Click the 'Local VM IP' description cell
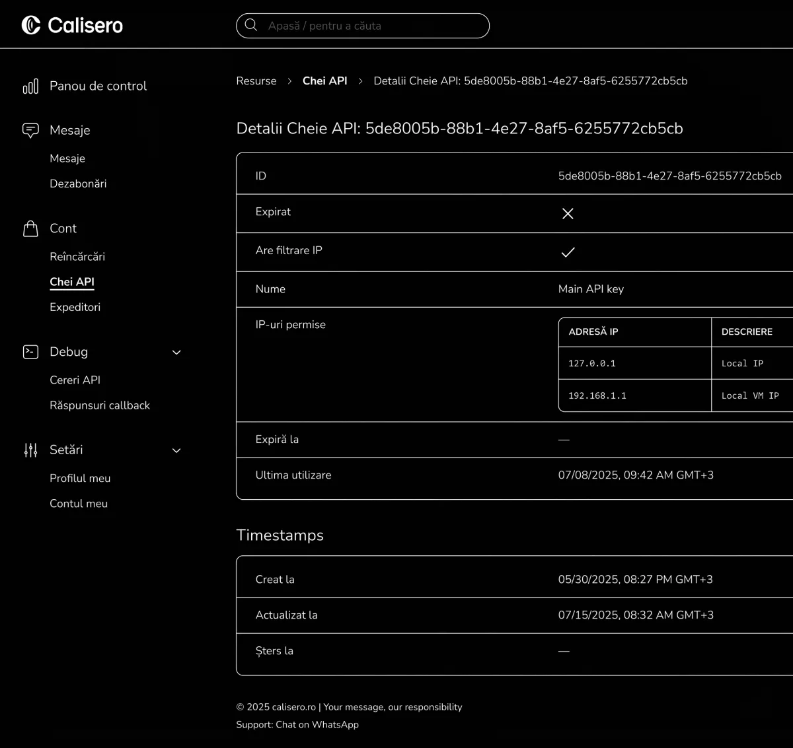 [750, 395]
